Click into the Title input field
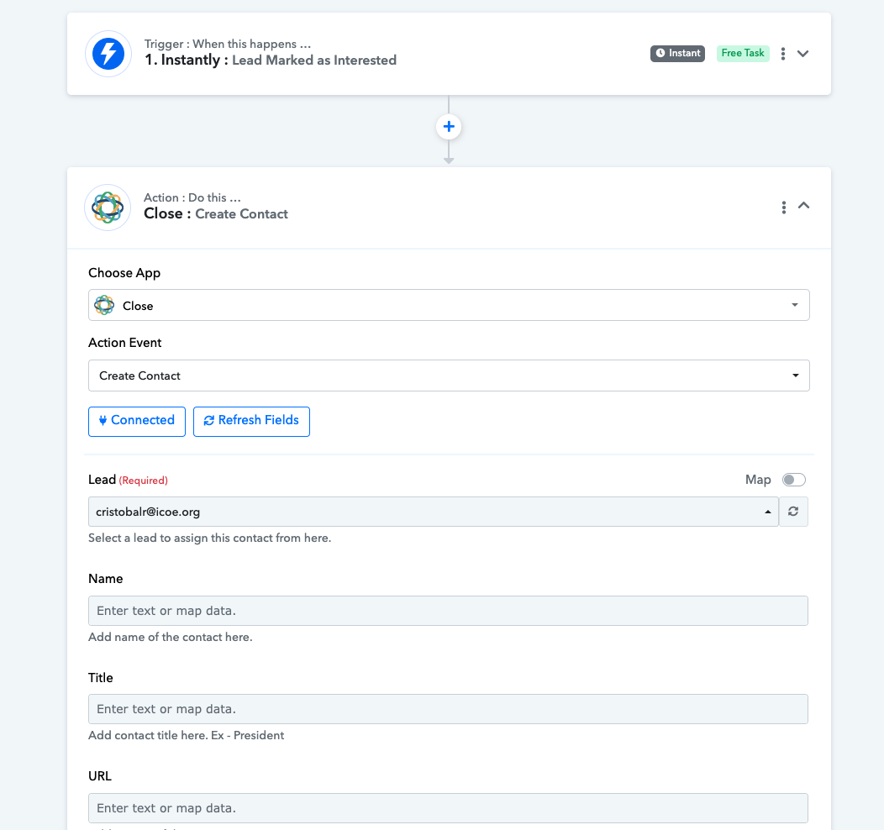The width and height of the screenshot is (884, 830). [x=448, y=709]
